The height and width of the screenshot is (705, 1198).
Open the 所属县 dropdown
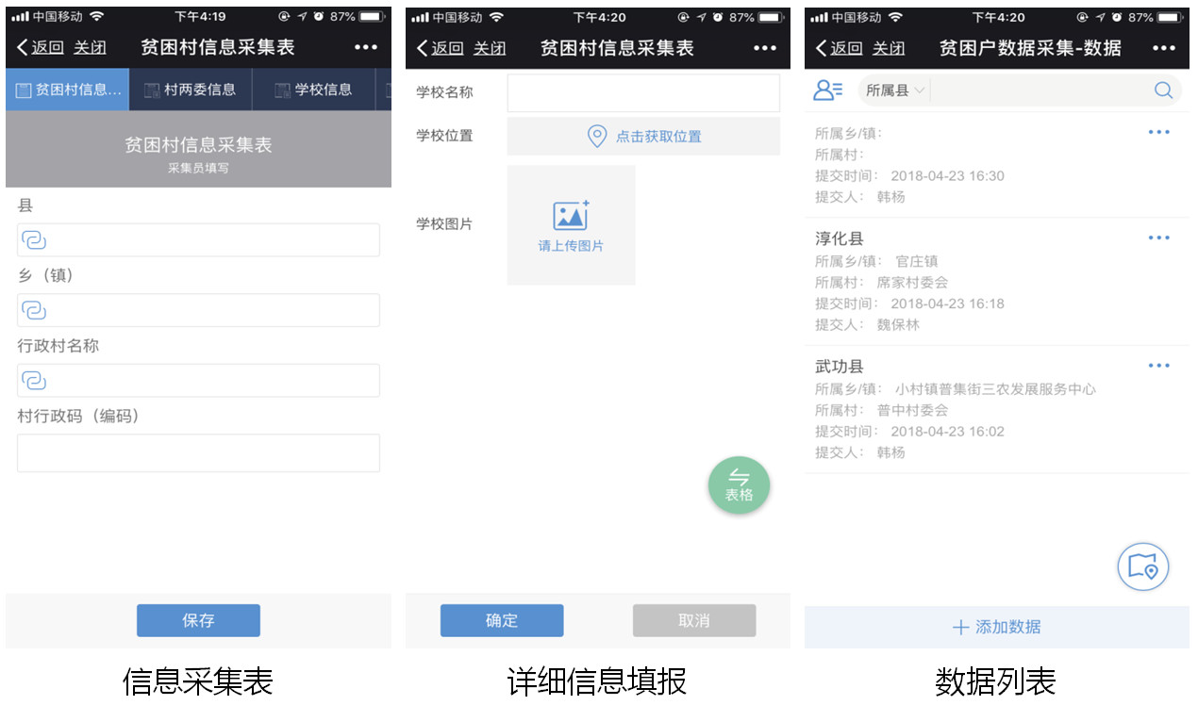pyautogui.click(x=894, y=90)
